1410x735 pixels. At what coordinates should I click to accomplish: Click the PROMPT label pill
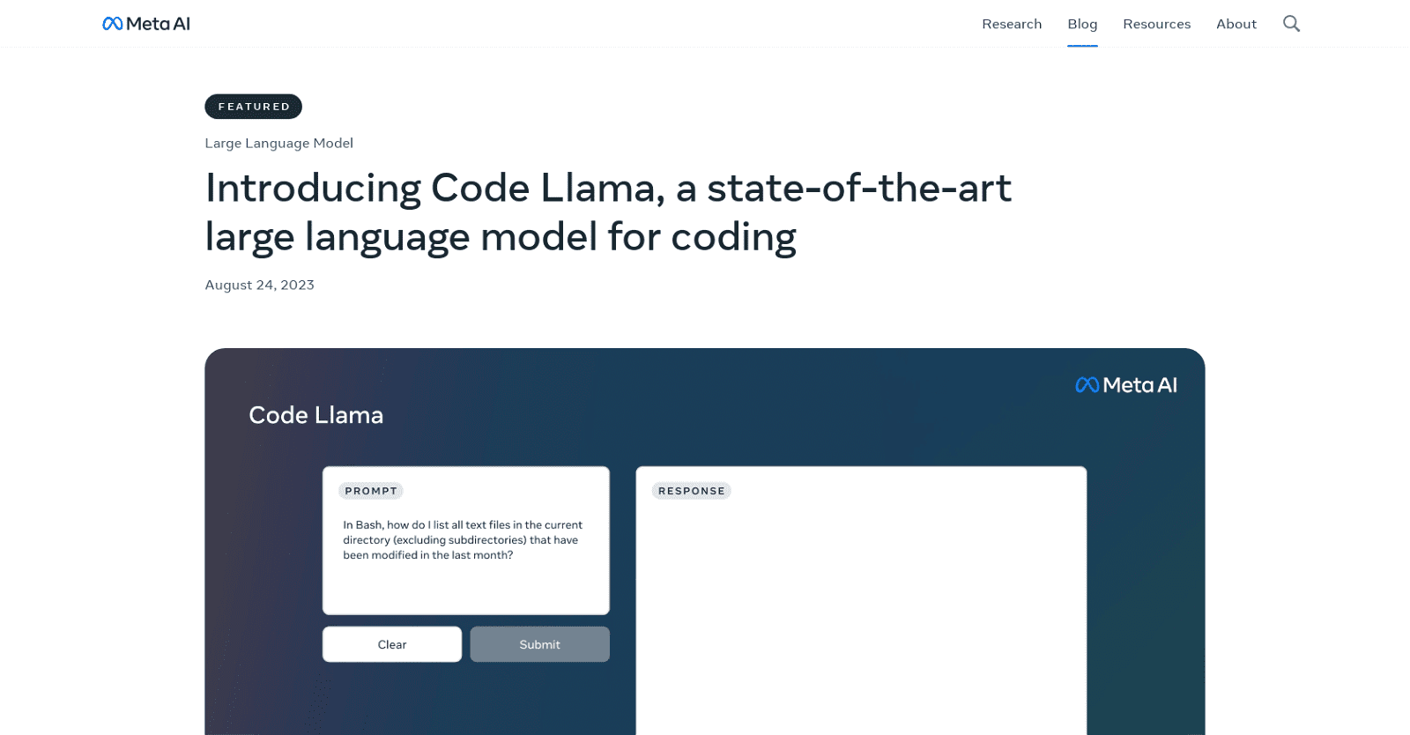pos(370,490)
